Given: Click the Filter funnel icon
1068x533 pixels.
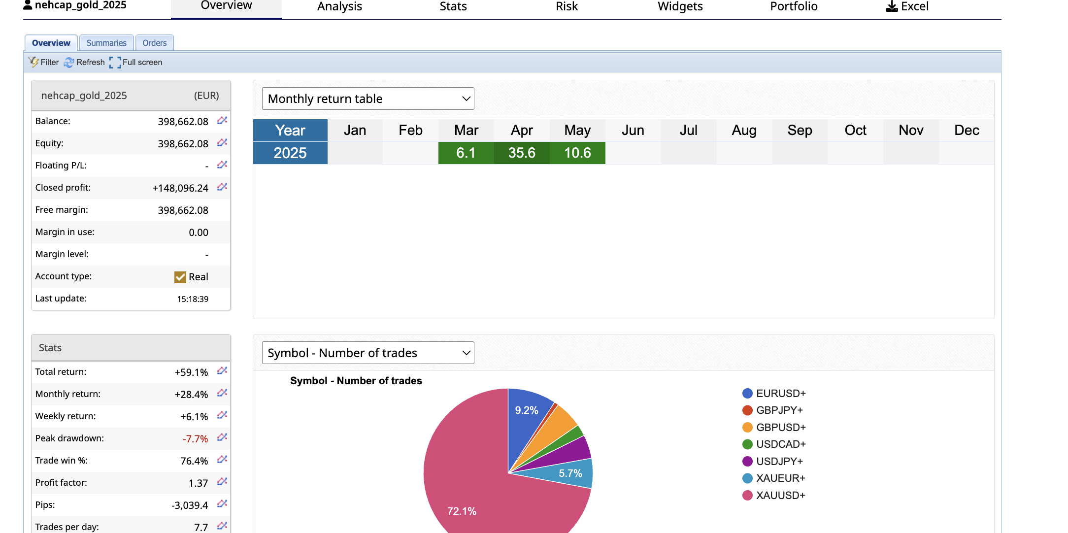Looking at the screenshot, I should click(x=33, y=62).
